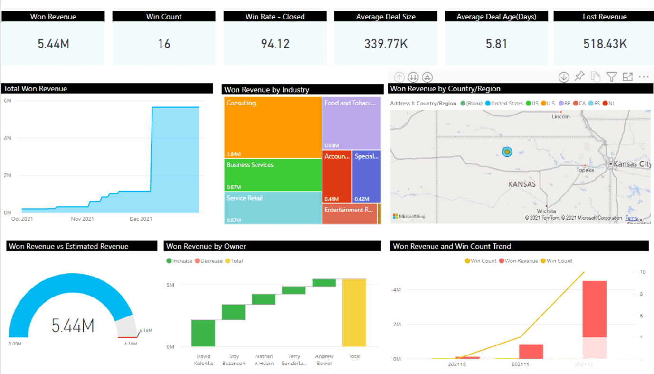Open the filters icon on the map visual
This screenshot has width=654, height=374.
pos(611,77)
